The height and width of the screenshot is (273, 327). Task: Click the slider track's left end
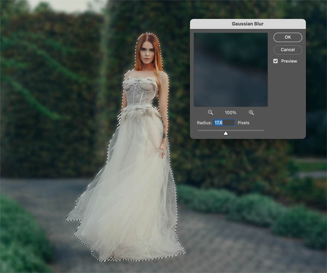198,130
